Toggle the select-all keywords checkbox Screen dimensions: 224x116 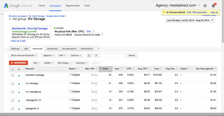(x=12, y=69)
